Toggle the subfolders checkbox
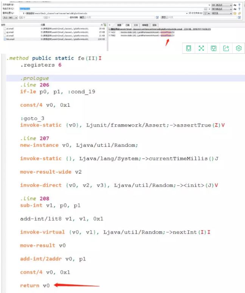Image resolution: width=245 pixels, height=293 pixels. (190, 13)
